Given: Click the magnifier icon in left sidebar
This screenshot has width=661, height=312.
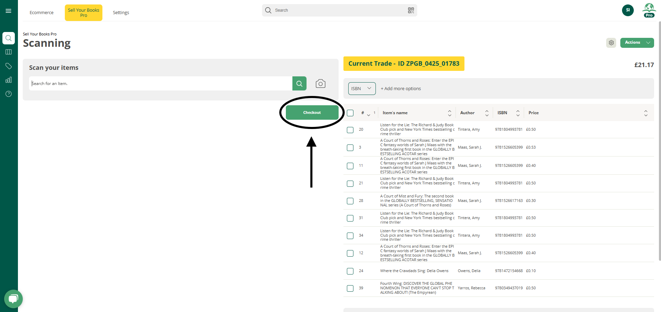Looking at the screenshot, I should (9, 38).
